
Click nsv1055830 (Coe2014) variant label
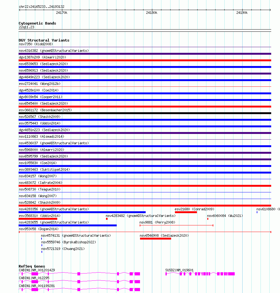pos(38,163)
